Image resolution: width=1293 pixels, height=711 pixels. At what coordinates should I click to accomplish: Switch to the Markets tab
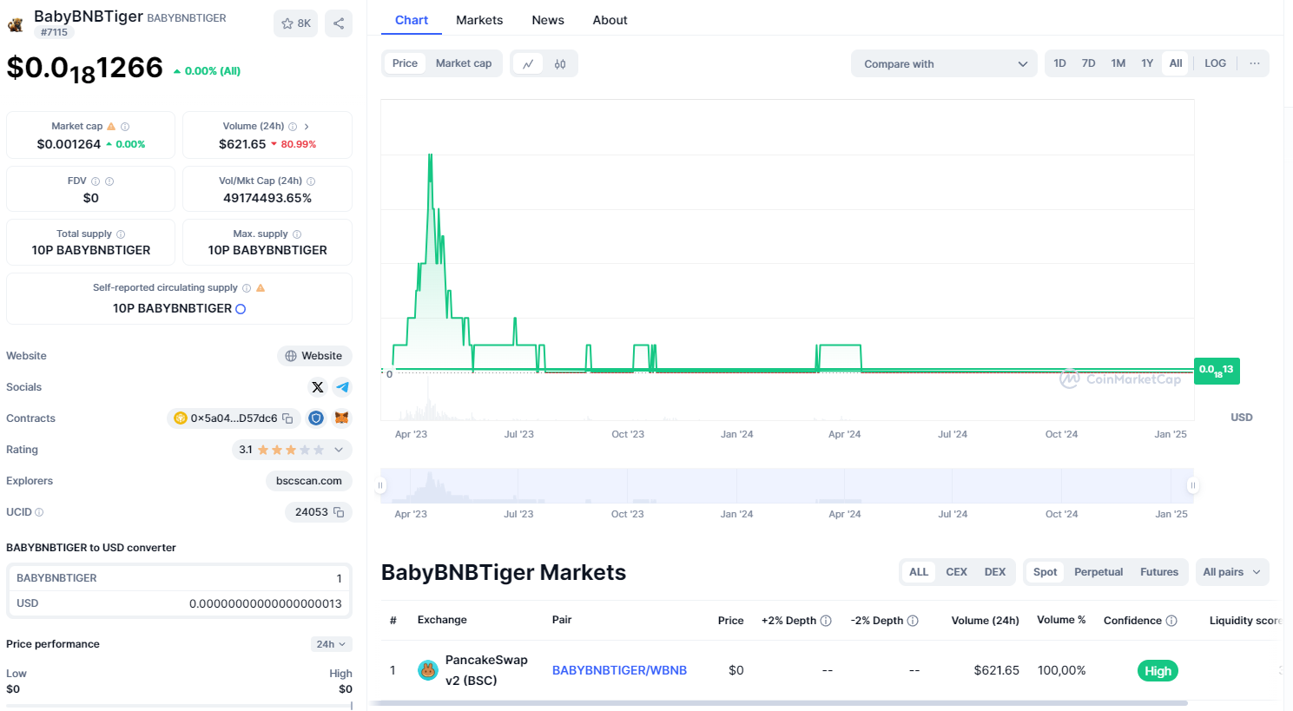click(x=479, y=20)
